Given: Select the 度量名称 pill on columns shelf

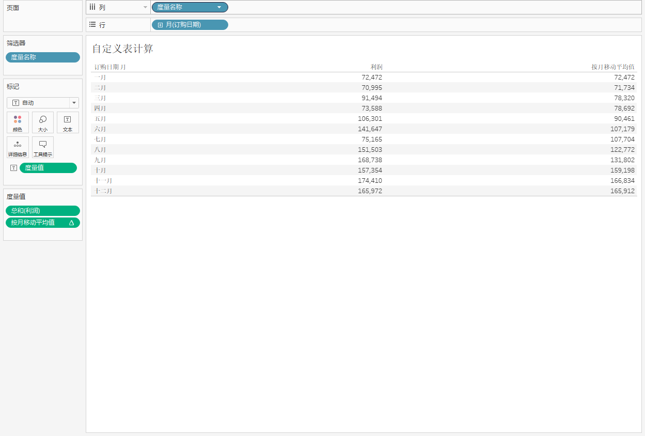Looking at the screenshot, I should click(x=190, y=7).
